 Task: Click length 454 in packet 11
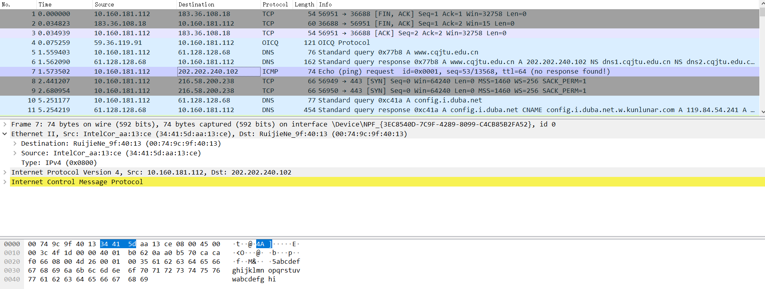310,110
